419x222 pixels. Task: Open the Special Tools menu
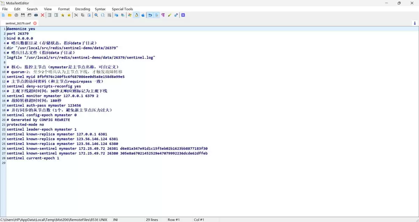pos(122,9)
